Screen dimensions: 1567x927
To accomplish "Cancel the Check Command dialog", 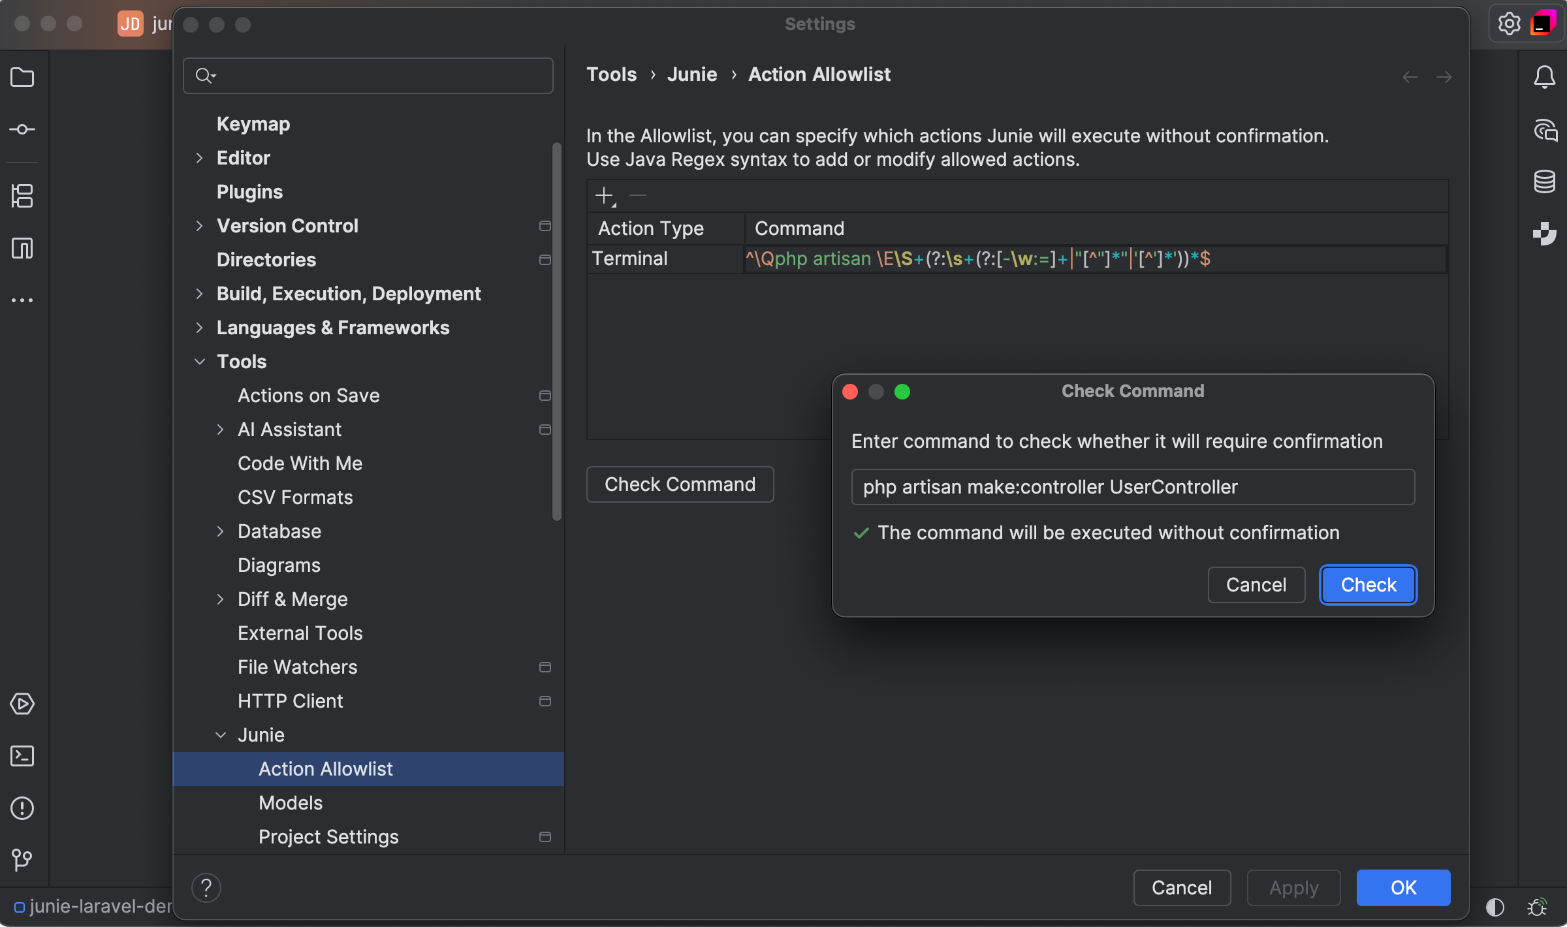I will [x=1256, y=585].
